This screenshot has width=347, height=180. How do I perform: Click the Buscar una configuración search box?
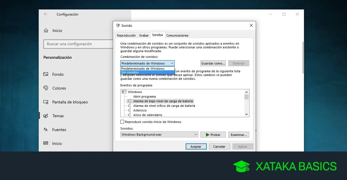[x=78, y=44]
